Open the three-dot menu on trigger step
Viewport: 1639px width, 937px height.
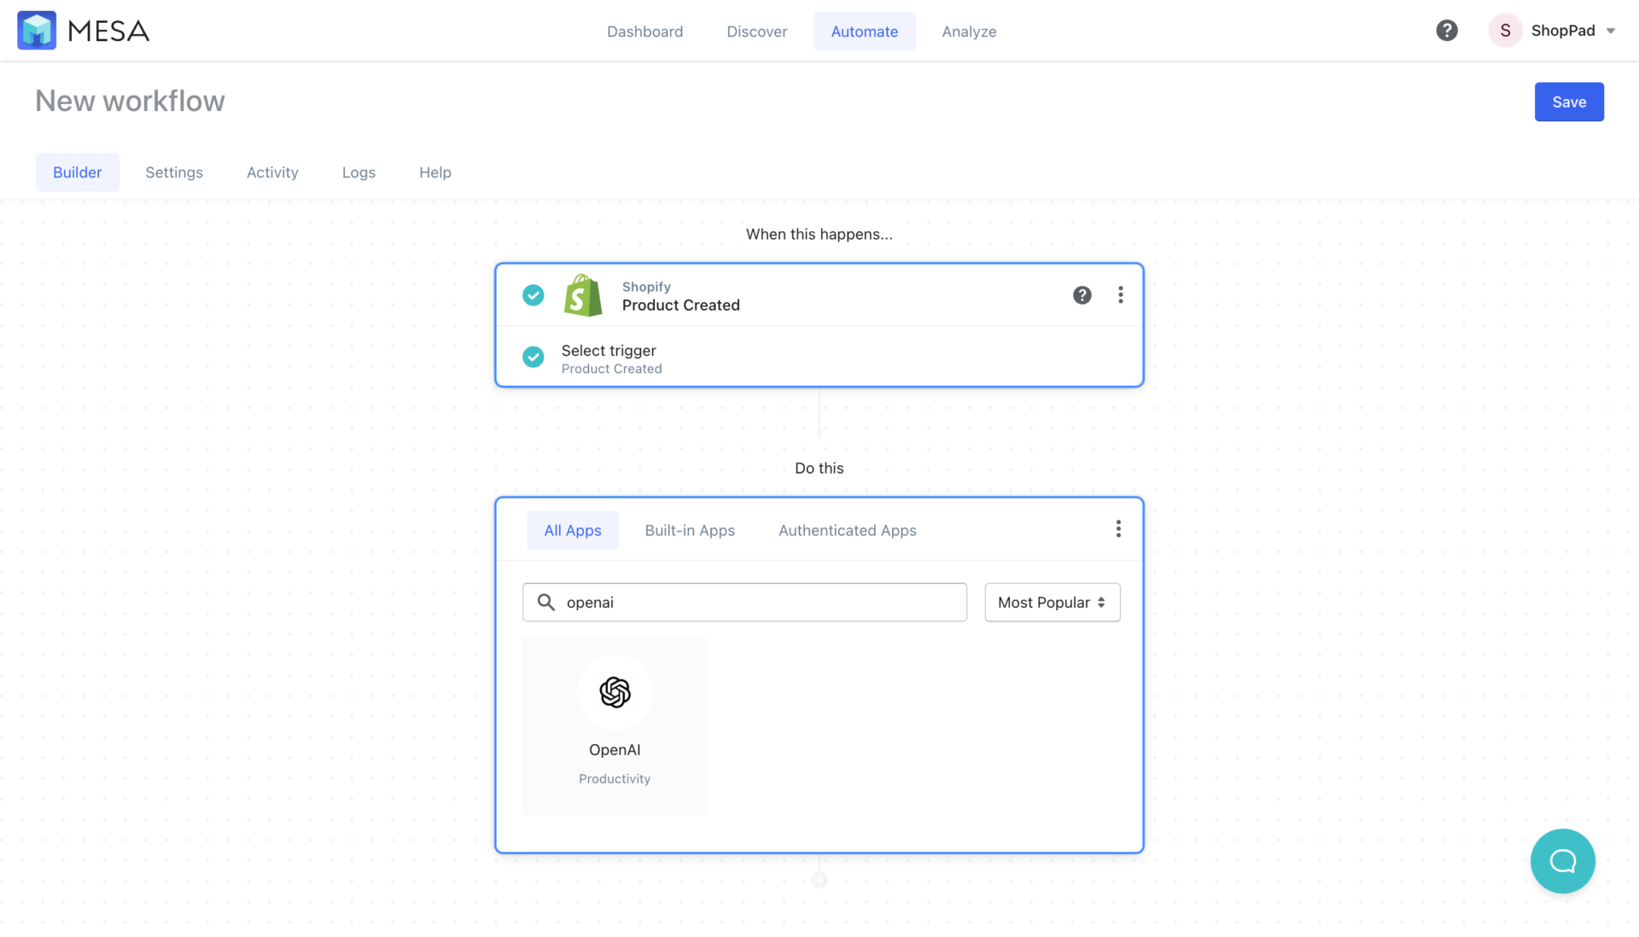pyautogui.click(x=1121, y=295)
